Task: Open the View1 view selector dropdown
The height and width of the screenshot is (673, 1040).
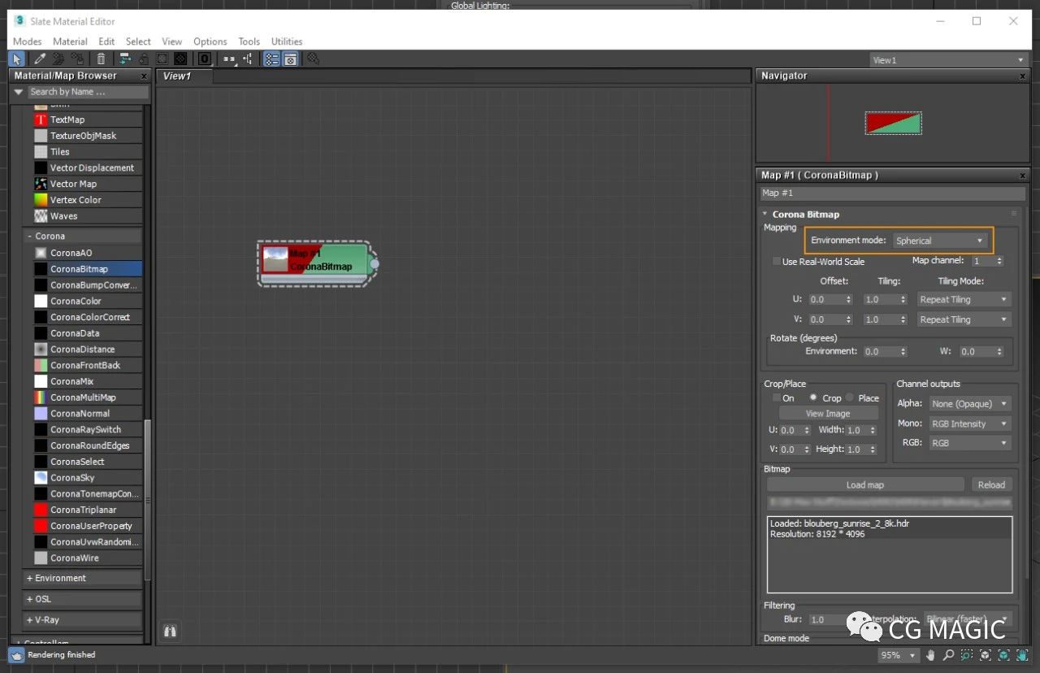Action: point(948,60)
